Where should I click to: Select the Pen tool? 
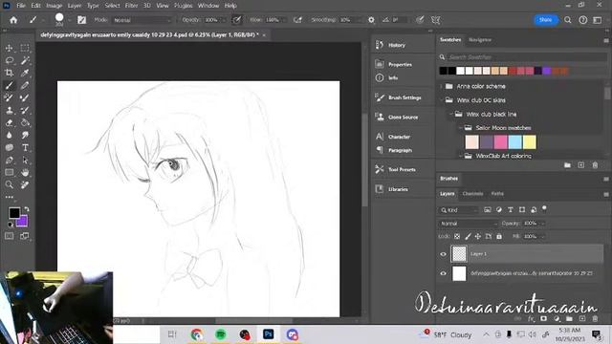(x=9, y=161)
